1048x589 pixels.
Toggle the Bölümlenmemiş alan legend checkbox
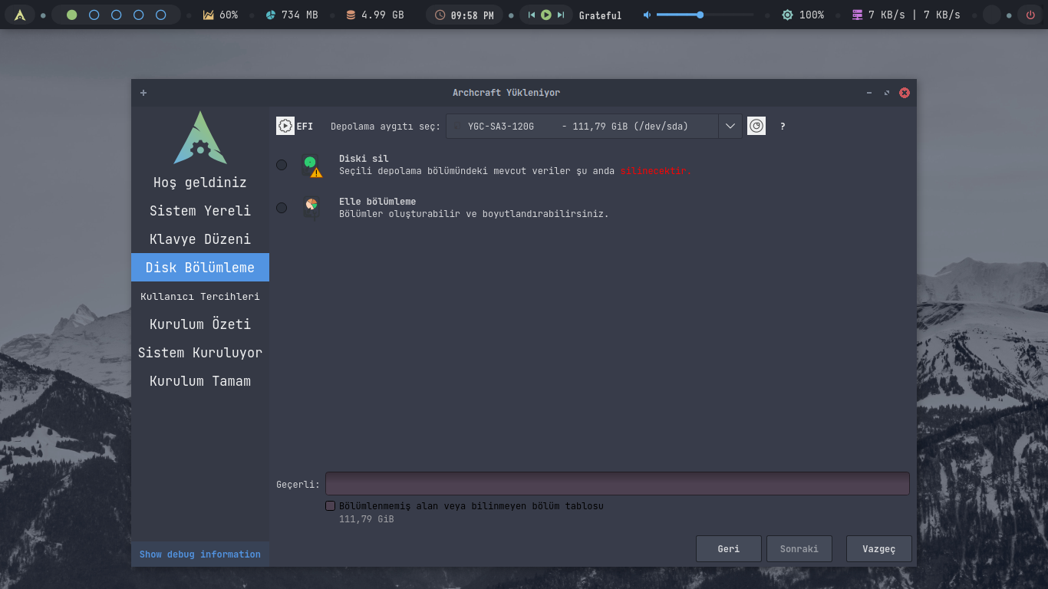click(x=331, y=506)
